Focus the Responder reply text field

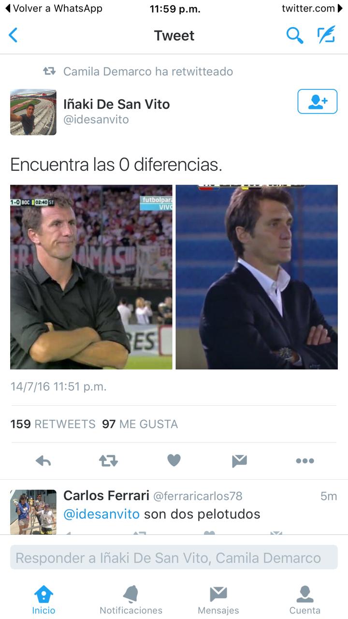[174, 558]
